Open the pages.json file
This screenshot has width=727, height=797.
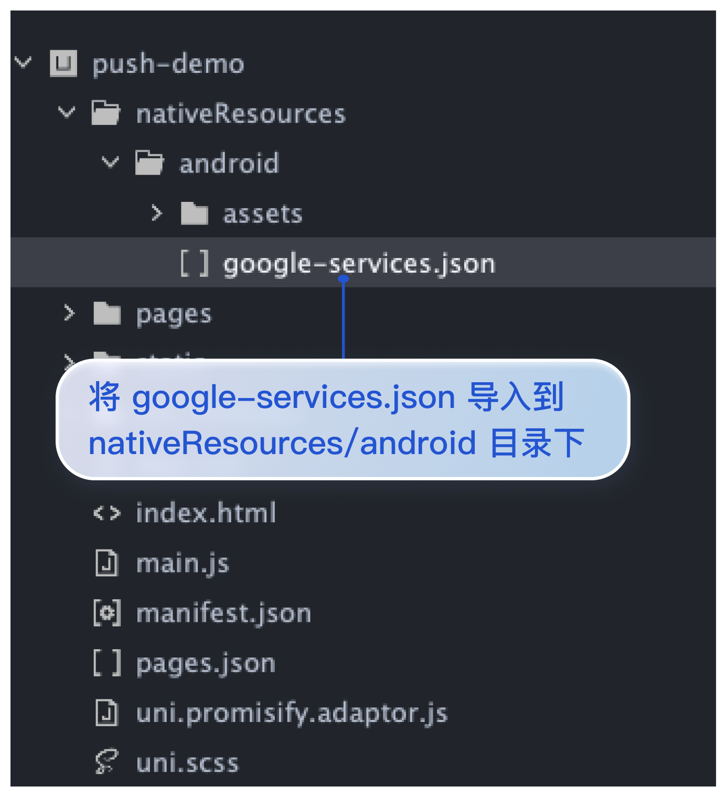pyautogui.click(x=206, y=663)
